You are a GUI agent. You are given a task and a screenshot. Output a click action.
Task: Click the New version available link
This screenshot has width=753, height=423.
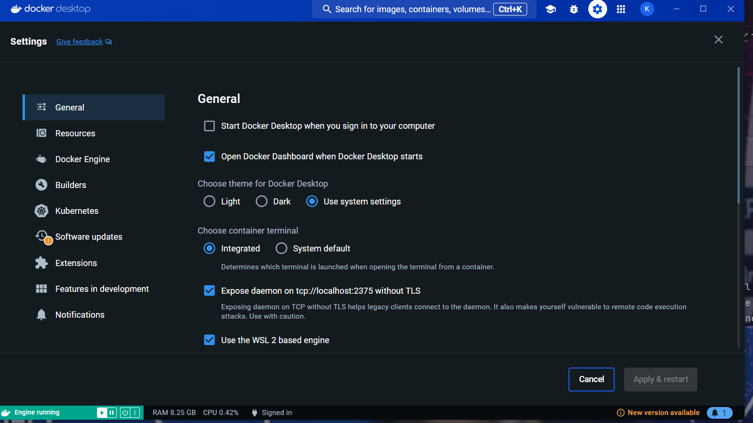click(664, 413)
